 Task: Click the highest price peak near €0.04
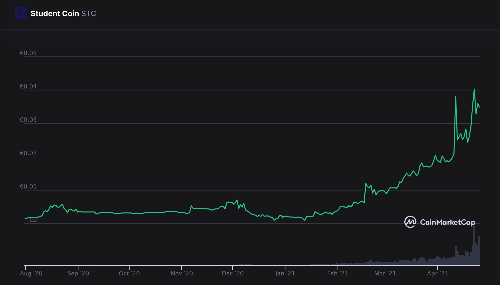[474, 89]
